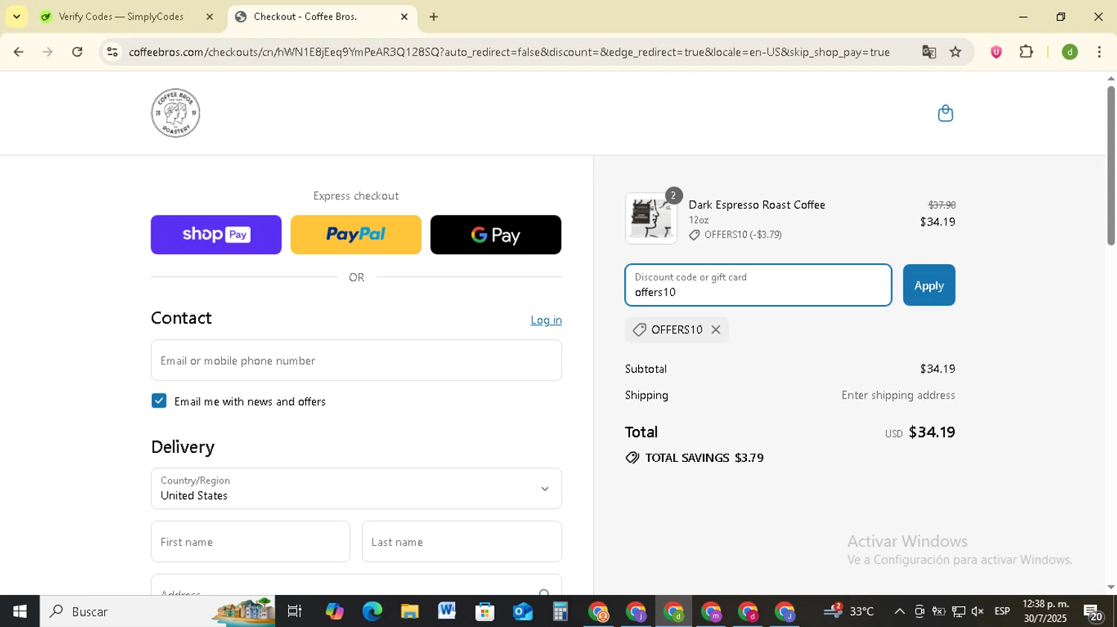Close the Checkout - Coffee Bros. tab

404,16
